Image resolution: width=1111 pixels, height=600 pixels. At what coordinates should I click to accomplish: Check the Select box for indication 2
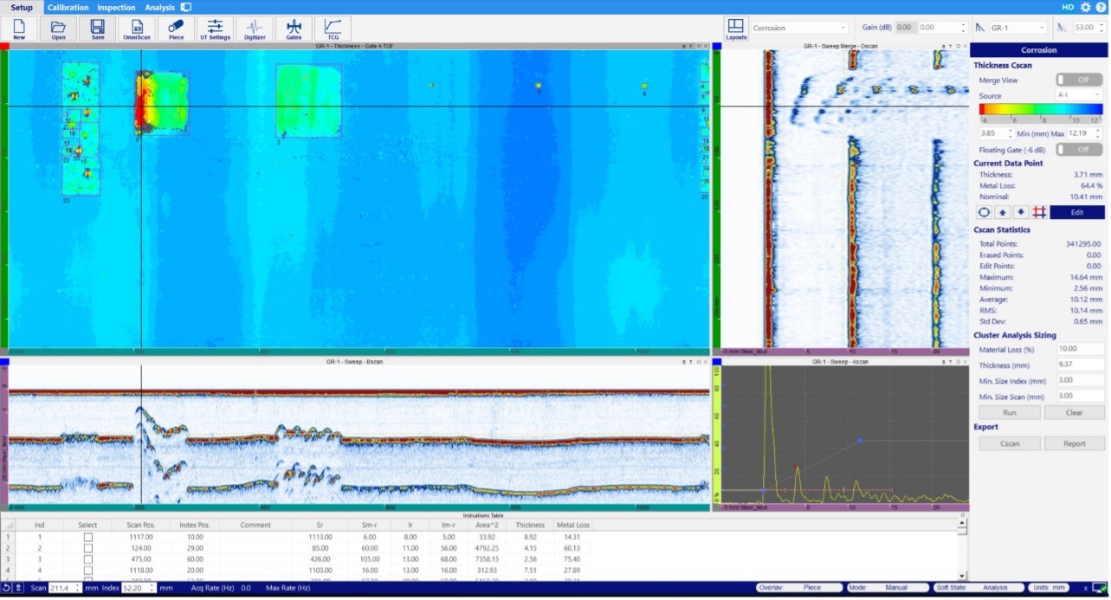[87, 549]
